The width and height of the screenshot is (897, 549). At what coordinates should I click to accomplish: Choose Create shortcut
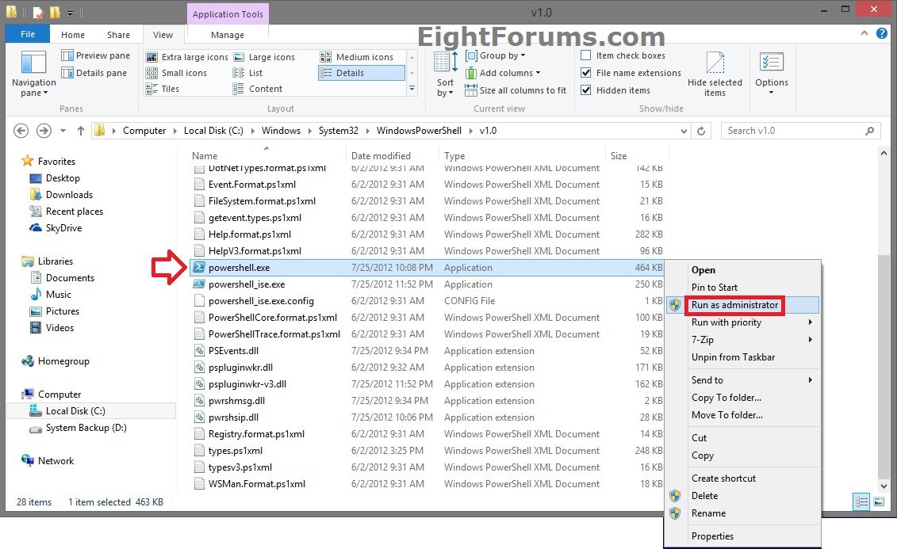click(x=742, y=478)
